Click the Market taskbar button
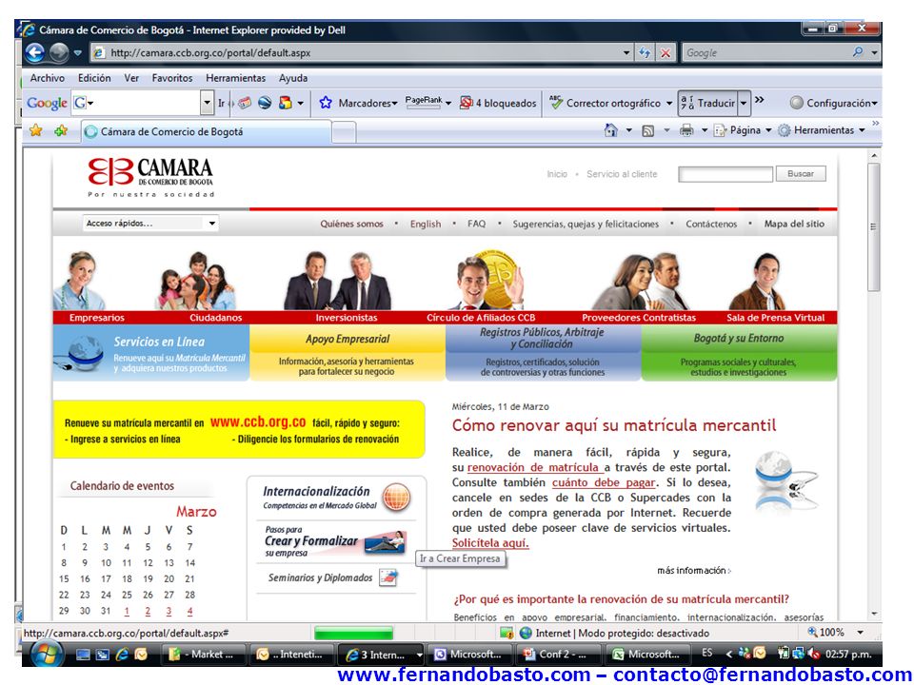The height and width of the screenshot is (685, 914). coord(204,655)
